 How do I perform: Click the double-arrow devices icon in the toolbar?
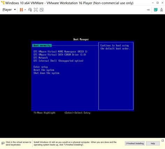(148, 10)
